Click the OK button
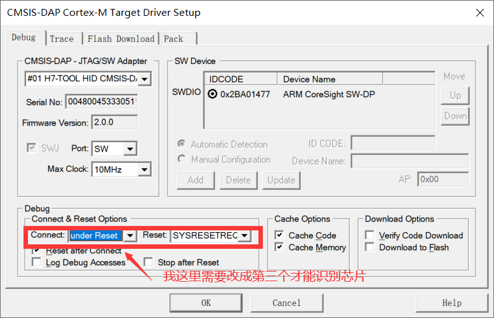 tap(206, 303)
